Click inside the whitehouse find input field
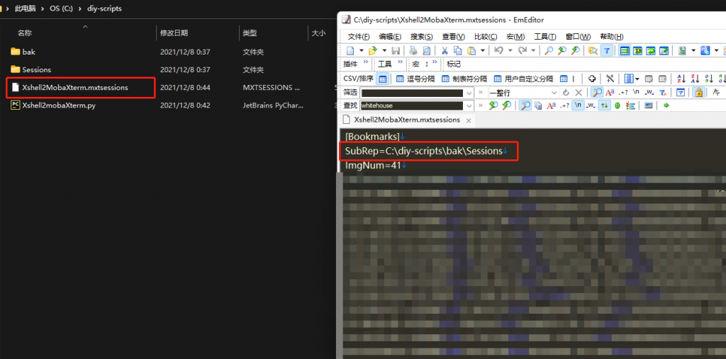The height and width of the screenshot is (359, 726). tap(412, 106)
